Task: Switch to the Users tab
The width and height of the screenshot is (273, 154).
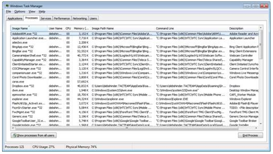Action: point(94,18)
